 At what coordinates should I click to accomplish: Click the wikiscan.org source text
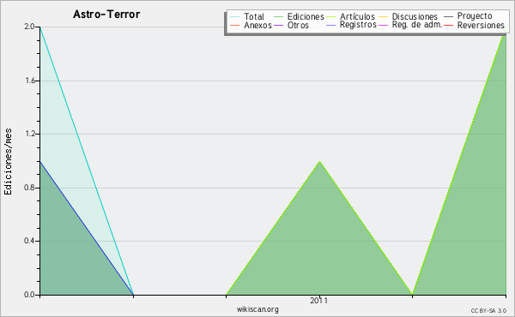pyautogui.click(x=257, y=309)
